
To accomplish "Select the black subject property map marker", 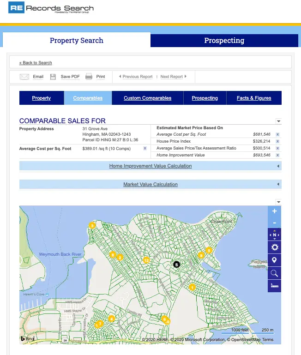I will (176, 265).
